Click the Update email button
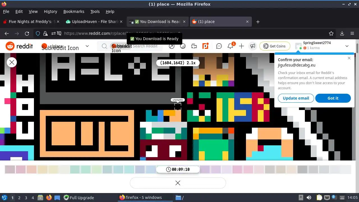 296,98
